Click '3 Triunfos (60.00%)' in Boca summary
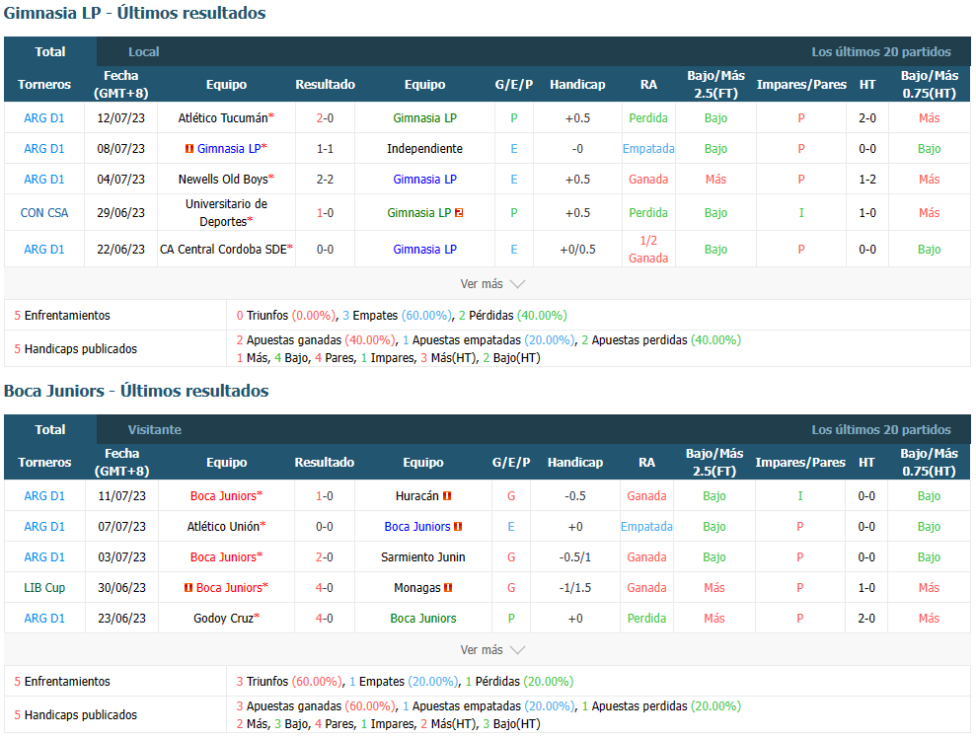 click(289, 682)
